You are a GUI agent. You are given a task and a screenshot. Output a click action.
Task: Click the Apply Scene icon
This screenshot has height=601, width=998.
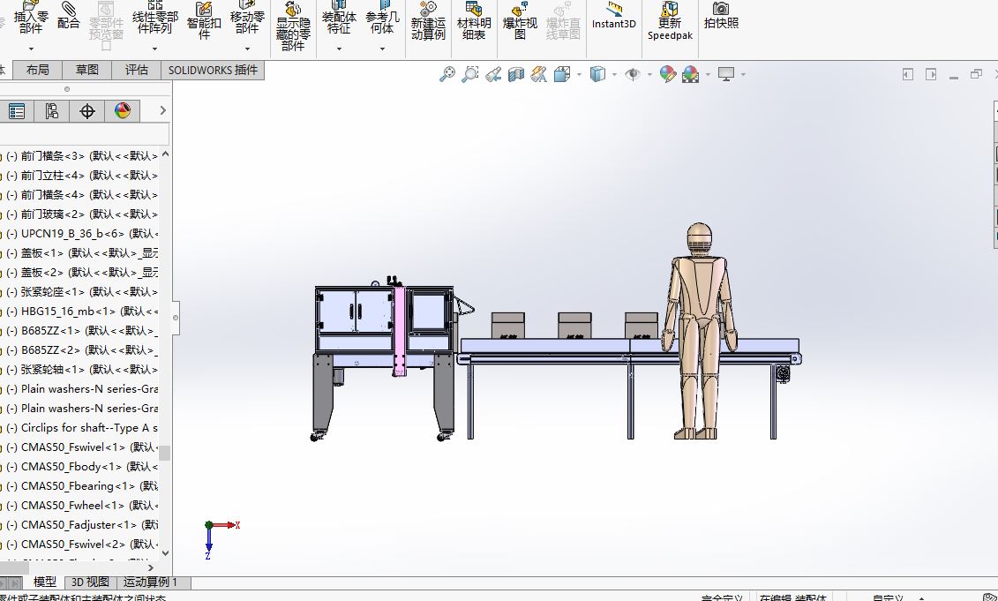click(x=691, y=74)
